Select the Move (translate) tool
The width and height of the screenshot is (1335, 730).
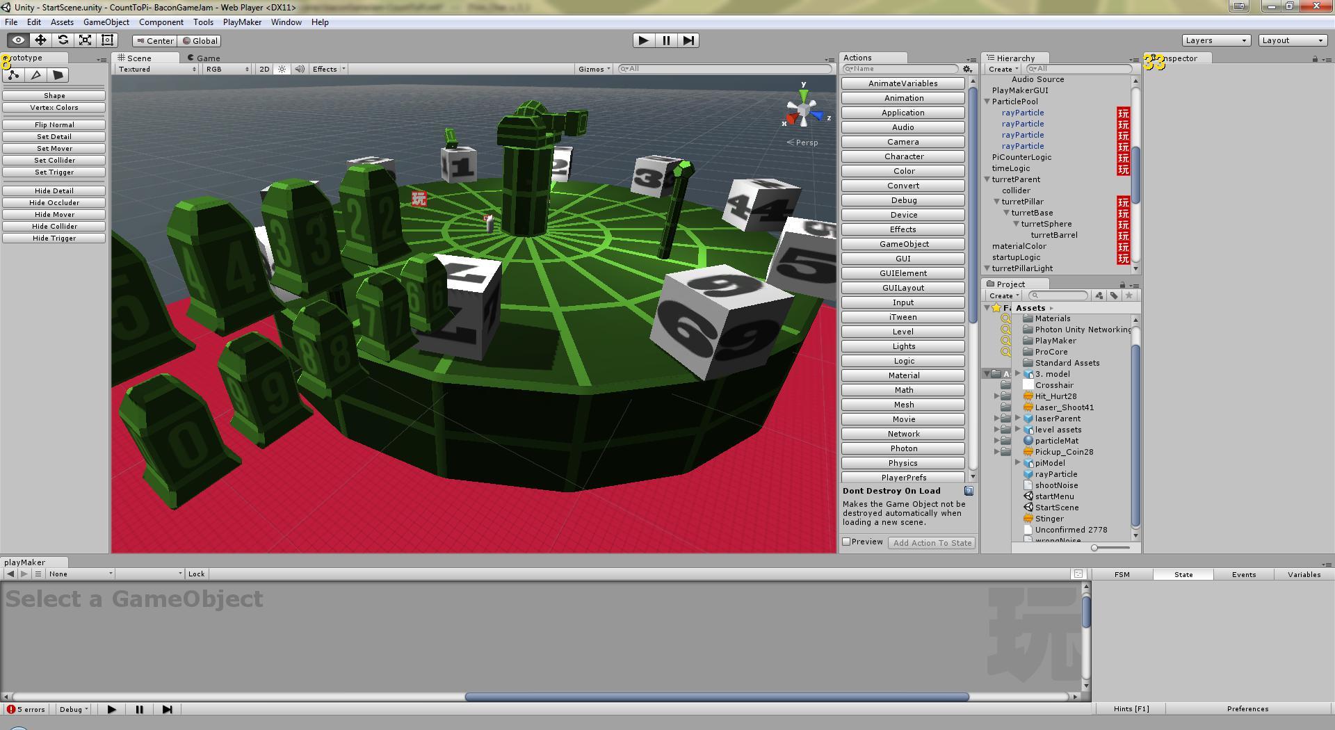coord(40,40)
